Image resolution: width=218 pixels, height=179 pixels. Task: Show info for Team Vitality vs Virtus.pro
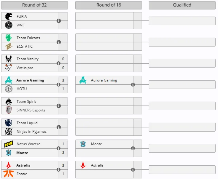(x=58, y=63)
